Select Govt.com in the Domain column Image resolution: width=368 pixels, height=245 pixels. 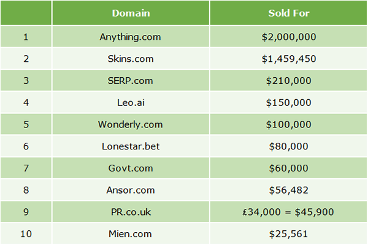click(131, 168)
